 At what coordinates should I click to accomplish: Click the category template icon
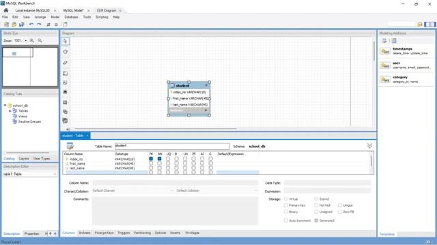(x=385, y=80)
